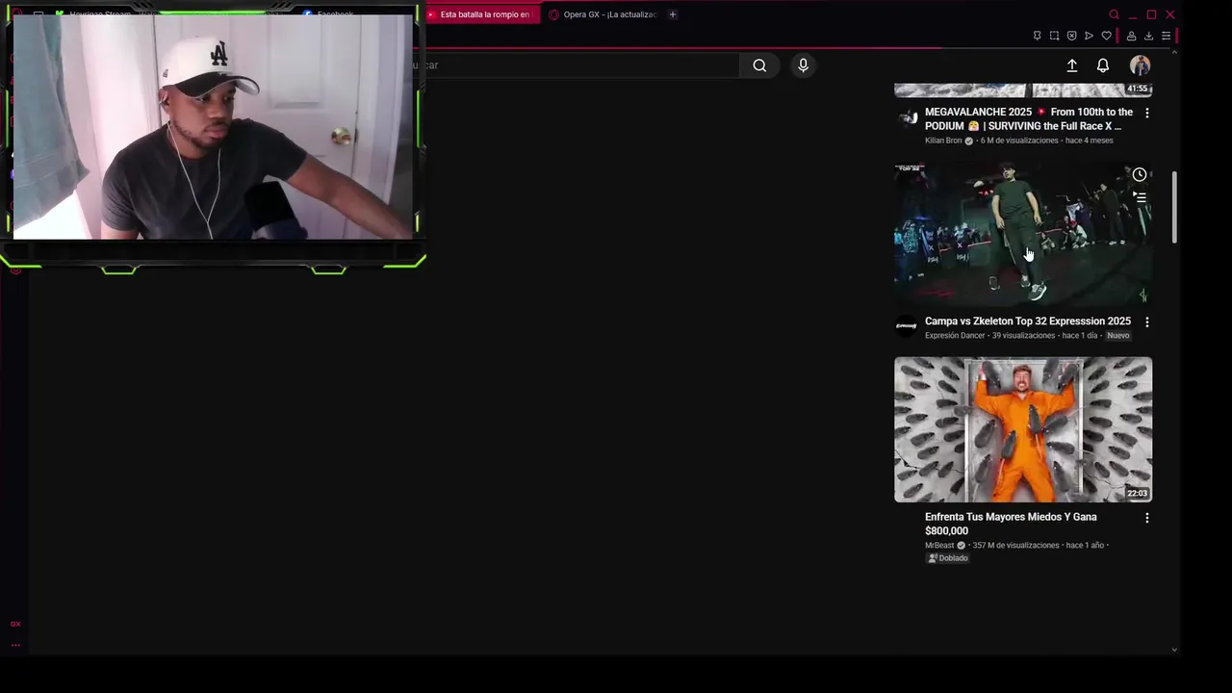Open options menu for MEGAVALANCHE 2025 video

point(1146,113)
